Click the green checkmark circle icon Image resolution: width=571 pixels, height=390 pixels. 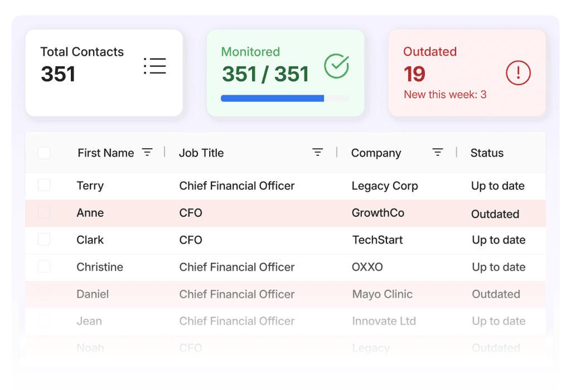point(336,66)
